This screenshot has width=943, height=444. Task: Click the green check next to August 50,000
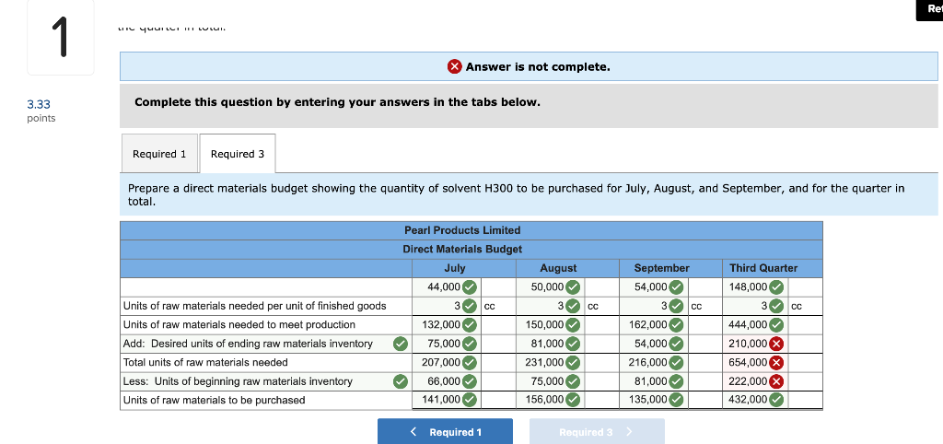pos(574,287)
